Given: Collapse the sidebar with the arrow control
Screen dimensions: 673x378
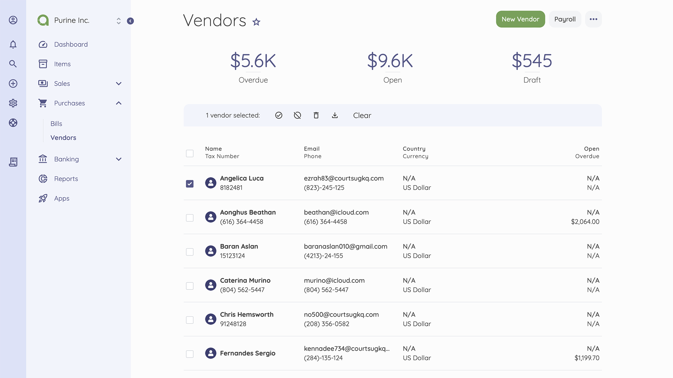Looking at the screenshot, I should click(130, 21).
